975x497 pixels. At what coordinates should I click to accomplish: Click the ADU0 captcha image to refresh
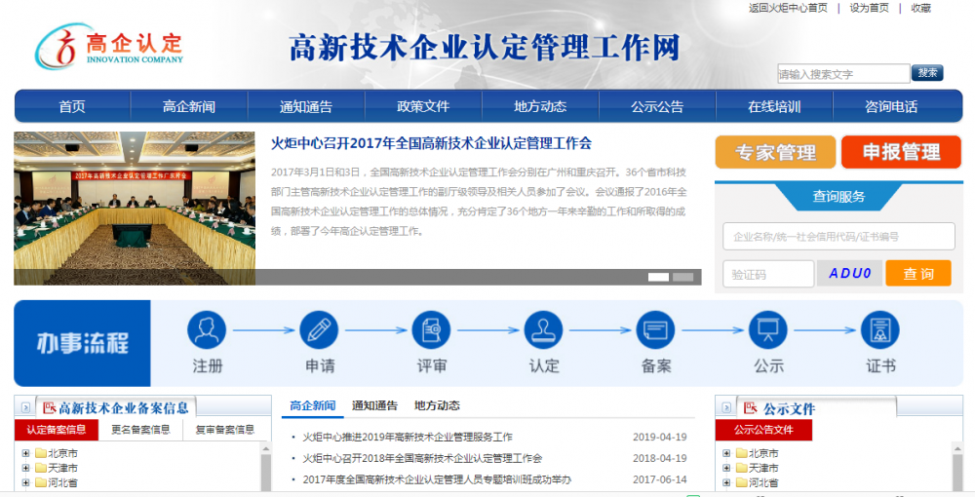849,274
